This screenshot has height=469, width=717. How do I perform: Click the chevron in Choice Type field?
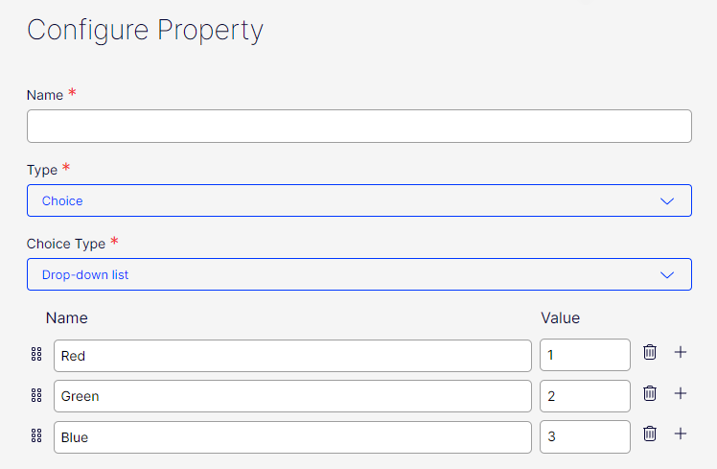pyautogui.click(x=668, y=274)
